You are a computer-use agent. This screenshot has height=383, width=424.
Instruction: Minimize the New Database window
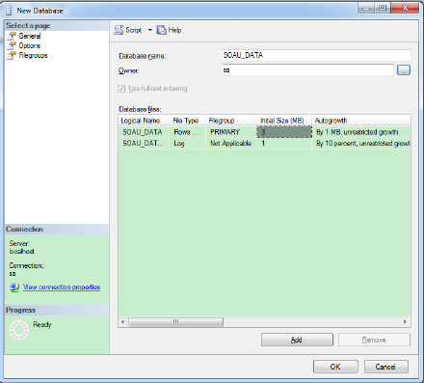[x=366, y=8]
